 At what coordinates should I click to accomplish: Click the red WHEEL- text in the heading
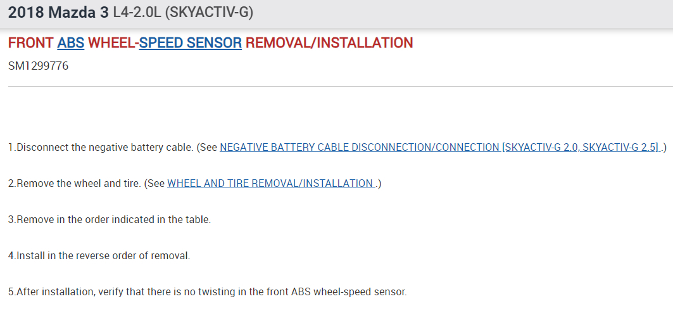click(113, 43)
